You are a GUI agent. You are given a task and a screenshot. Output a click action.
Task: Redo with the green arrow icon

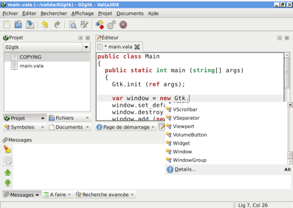(57, 24)
